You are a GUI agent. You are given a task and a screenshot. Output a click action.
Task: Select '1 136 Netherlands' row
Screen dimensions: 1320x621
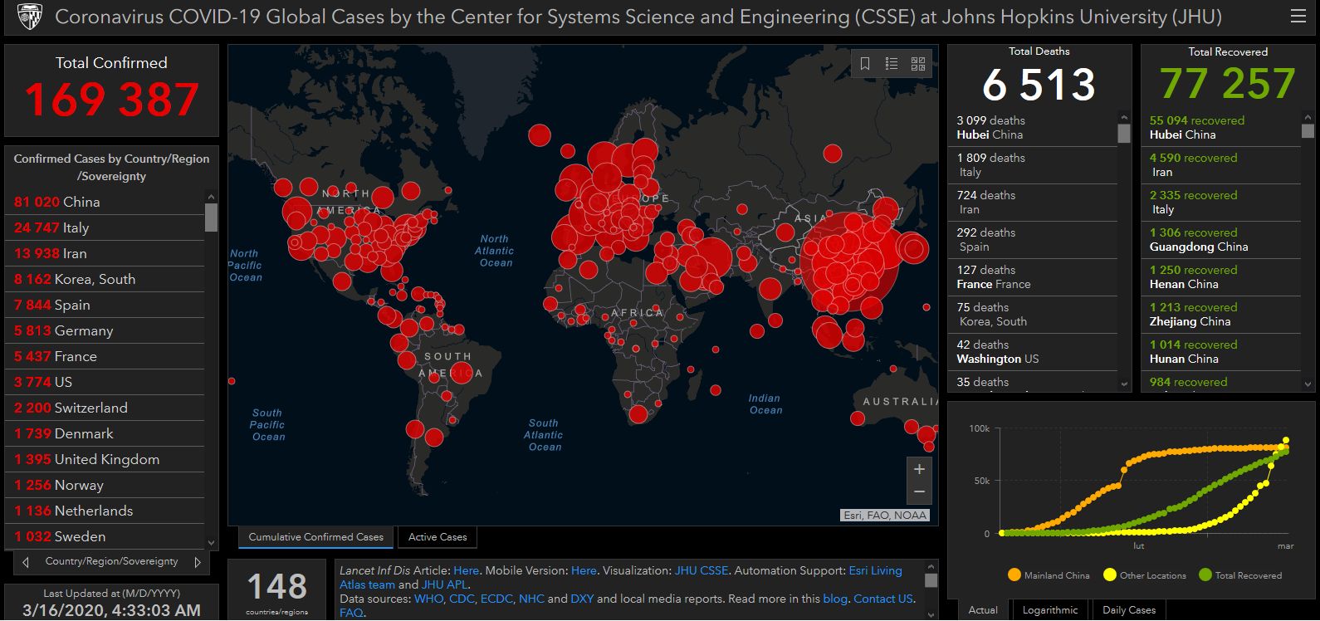tap(105, 511)
